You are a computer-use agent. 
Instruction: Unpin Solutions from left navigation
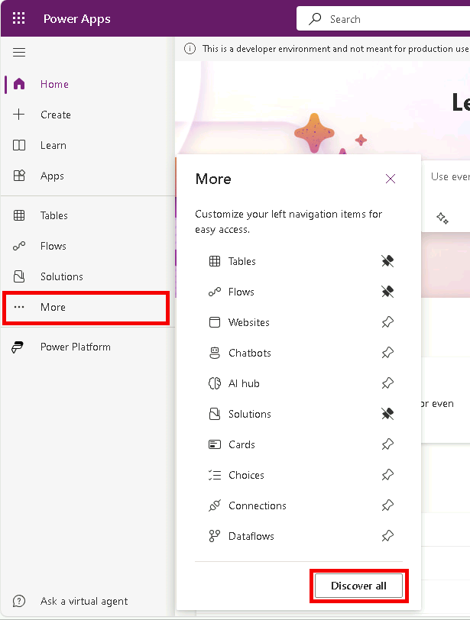coord(387,414)
